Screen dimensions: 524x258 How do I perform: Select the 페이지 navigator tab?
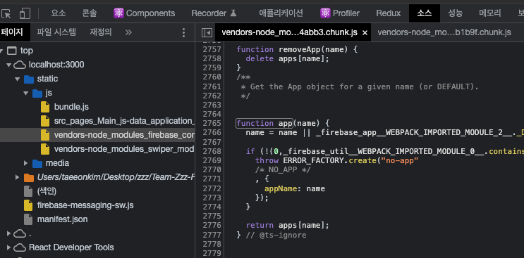[x=12, y=32]
